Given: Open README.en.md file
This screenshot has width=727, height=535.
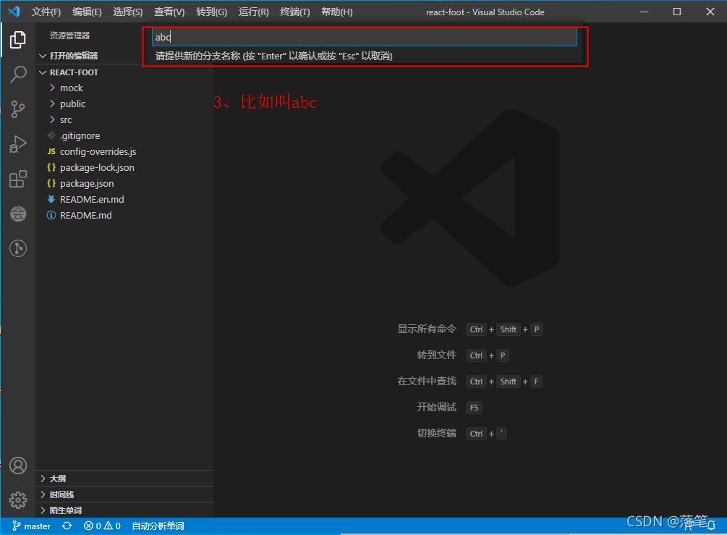Looking at the screenshot, I should coord(92,200).
